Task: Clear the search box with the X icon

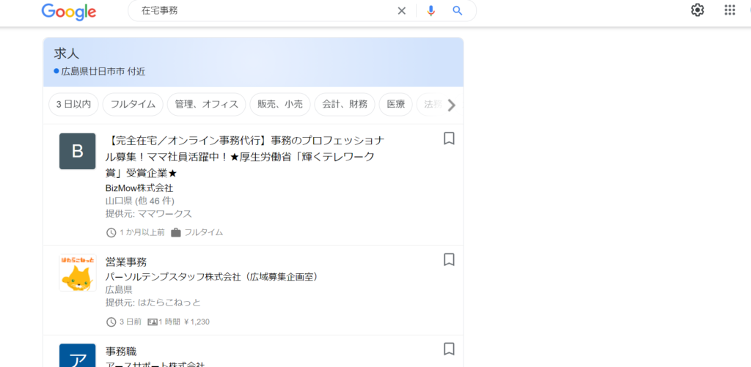Action: tap(401, 10)
